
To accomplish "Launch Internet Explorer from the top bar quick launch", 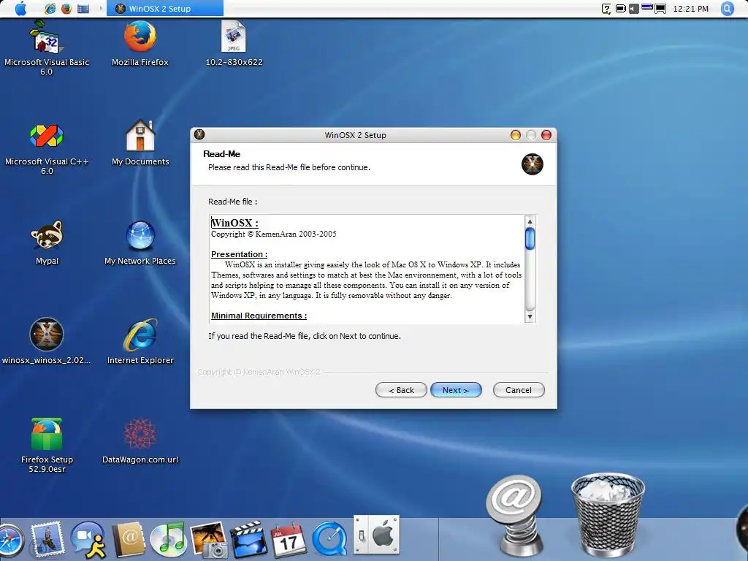I will click(50, 9).
